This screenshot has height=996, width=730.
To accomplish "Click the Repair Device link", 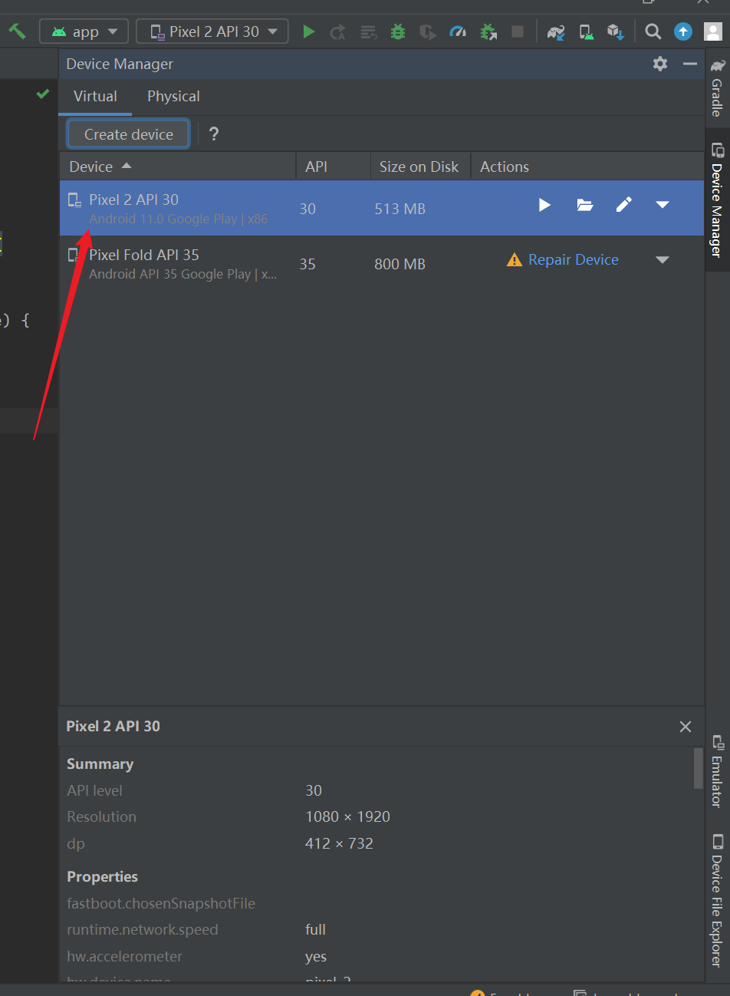I will (x=574, y=259).
